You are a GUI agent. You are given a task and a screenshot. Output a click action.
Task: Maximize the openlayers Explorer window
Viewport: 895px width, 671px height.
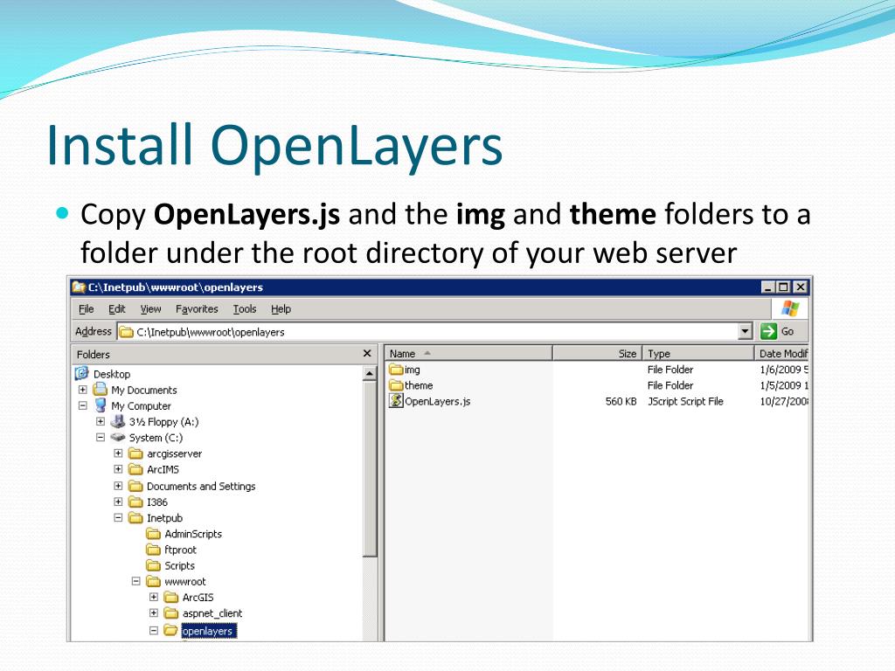[x=783, y=287]
